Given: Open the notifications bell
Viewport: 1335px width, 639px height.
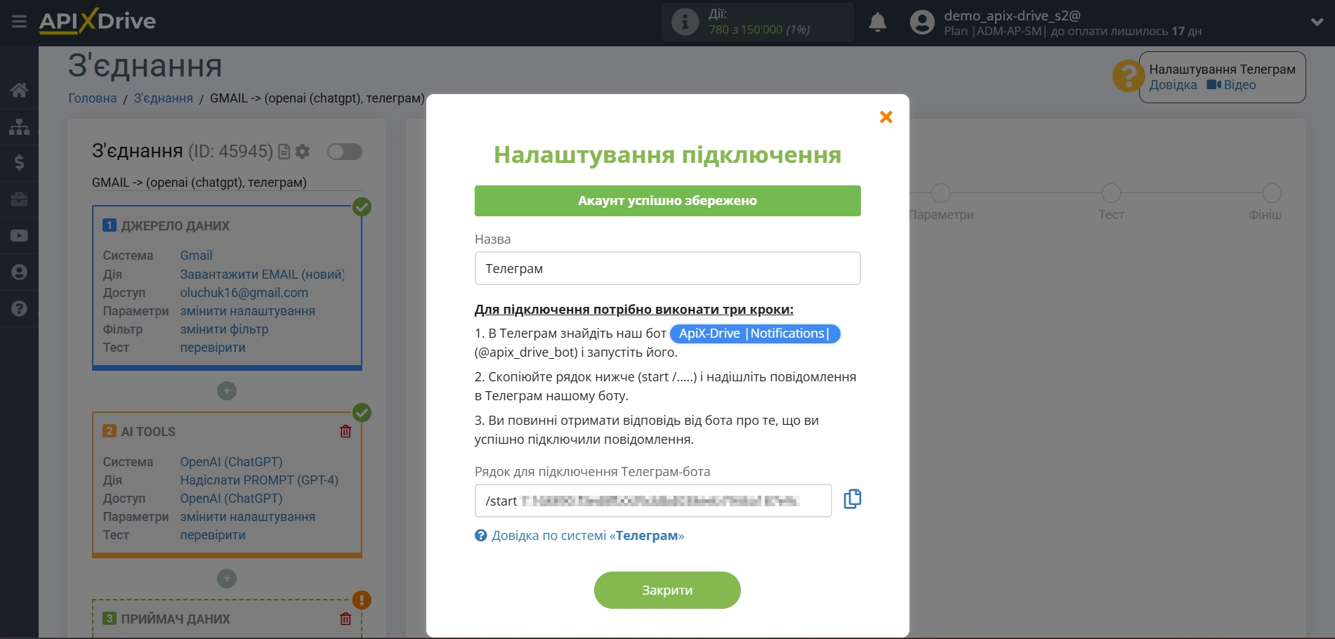Looking at the screenshot, I should [877, 22].
